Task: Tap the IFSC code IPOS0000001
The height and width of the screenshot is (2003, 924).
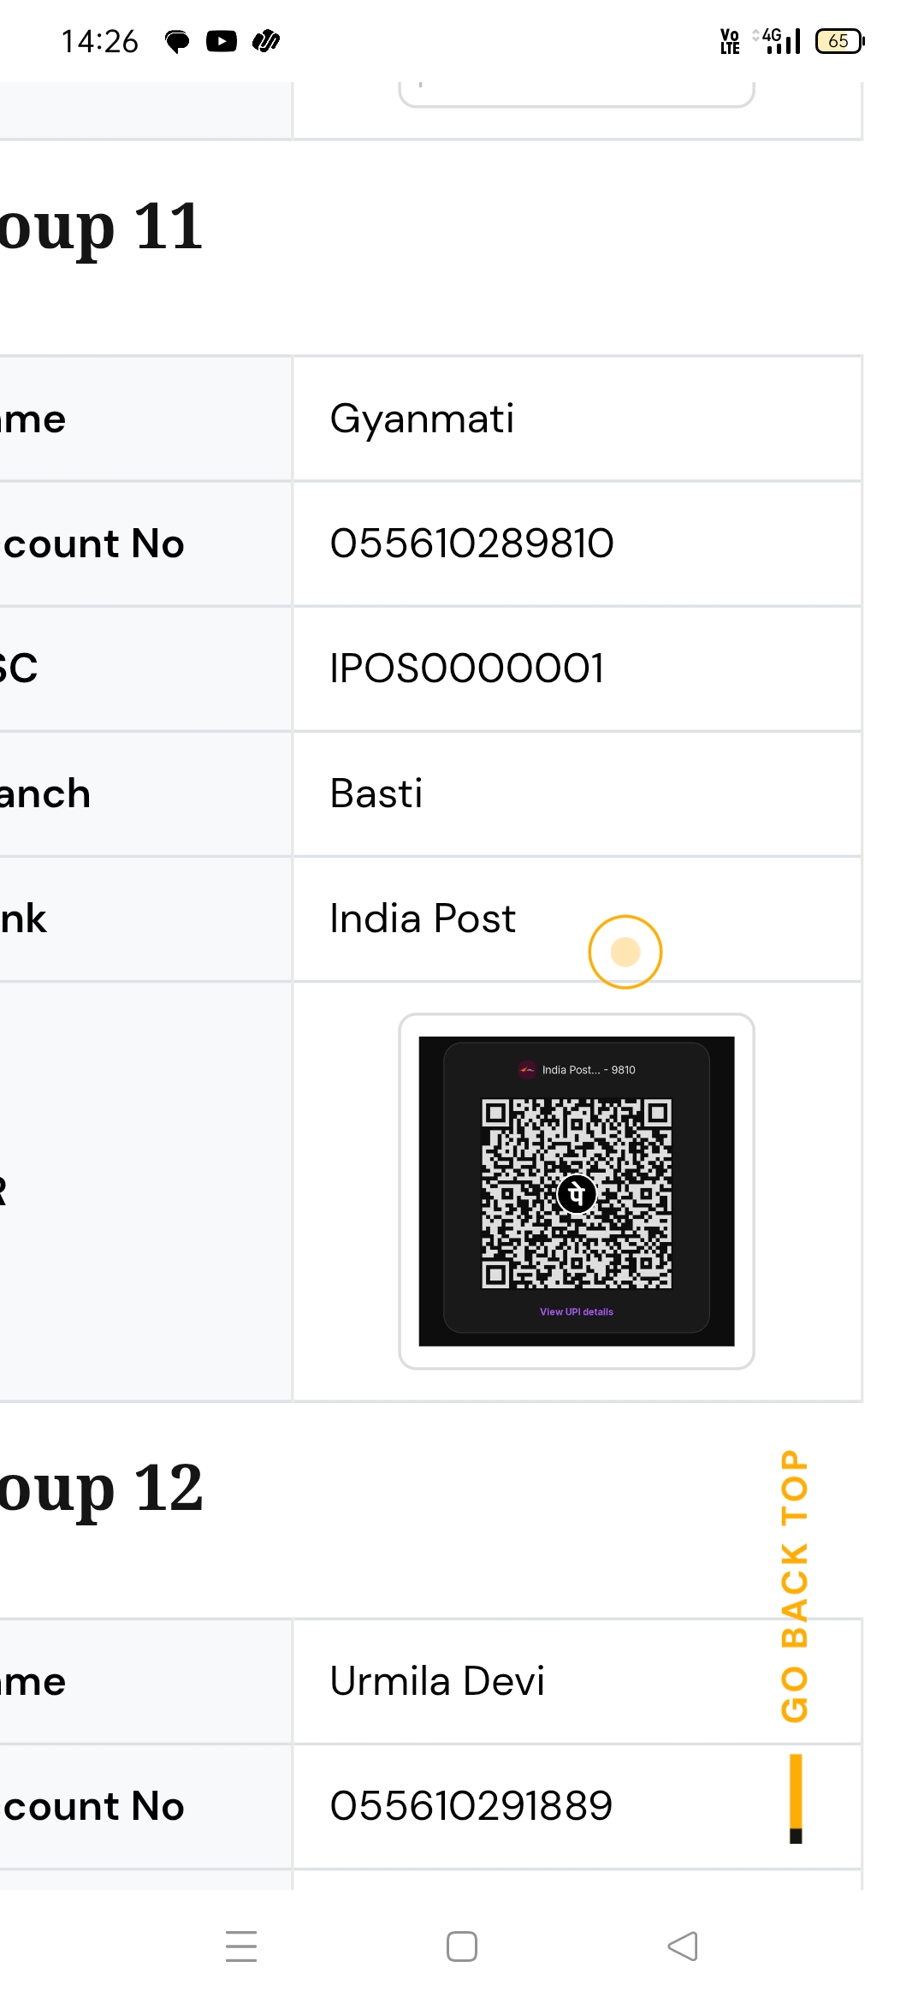Action: (x=467, y=669)
